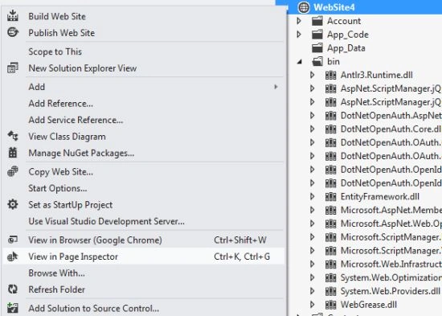Select the Antlr3.Runtime.dll label
The width and height of the screenshot is (442, 316).
point(377,75)
